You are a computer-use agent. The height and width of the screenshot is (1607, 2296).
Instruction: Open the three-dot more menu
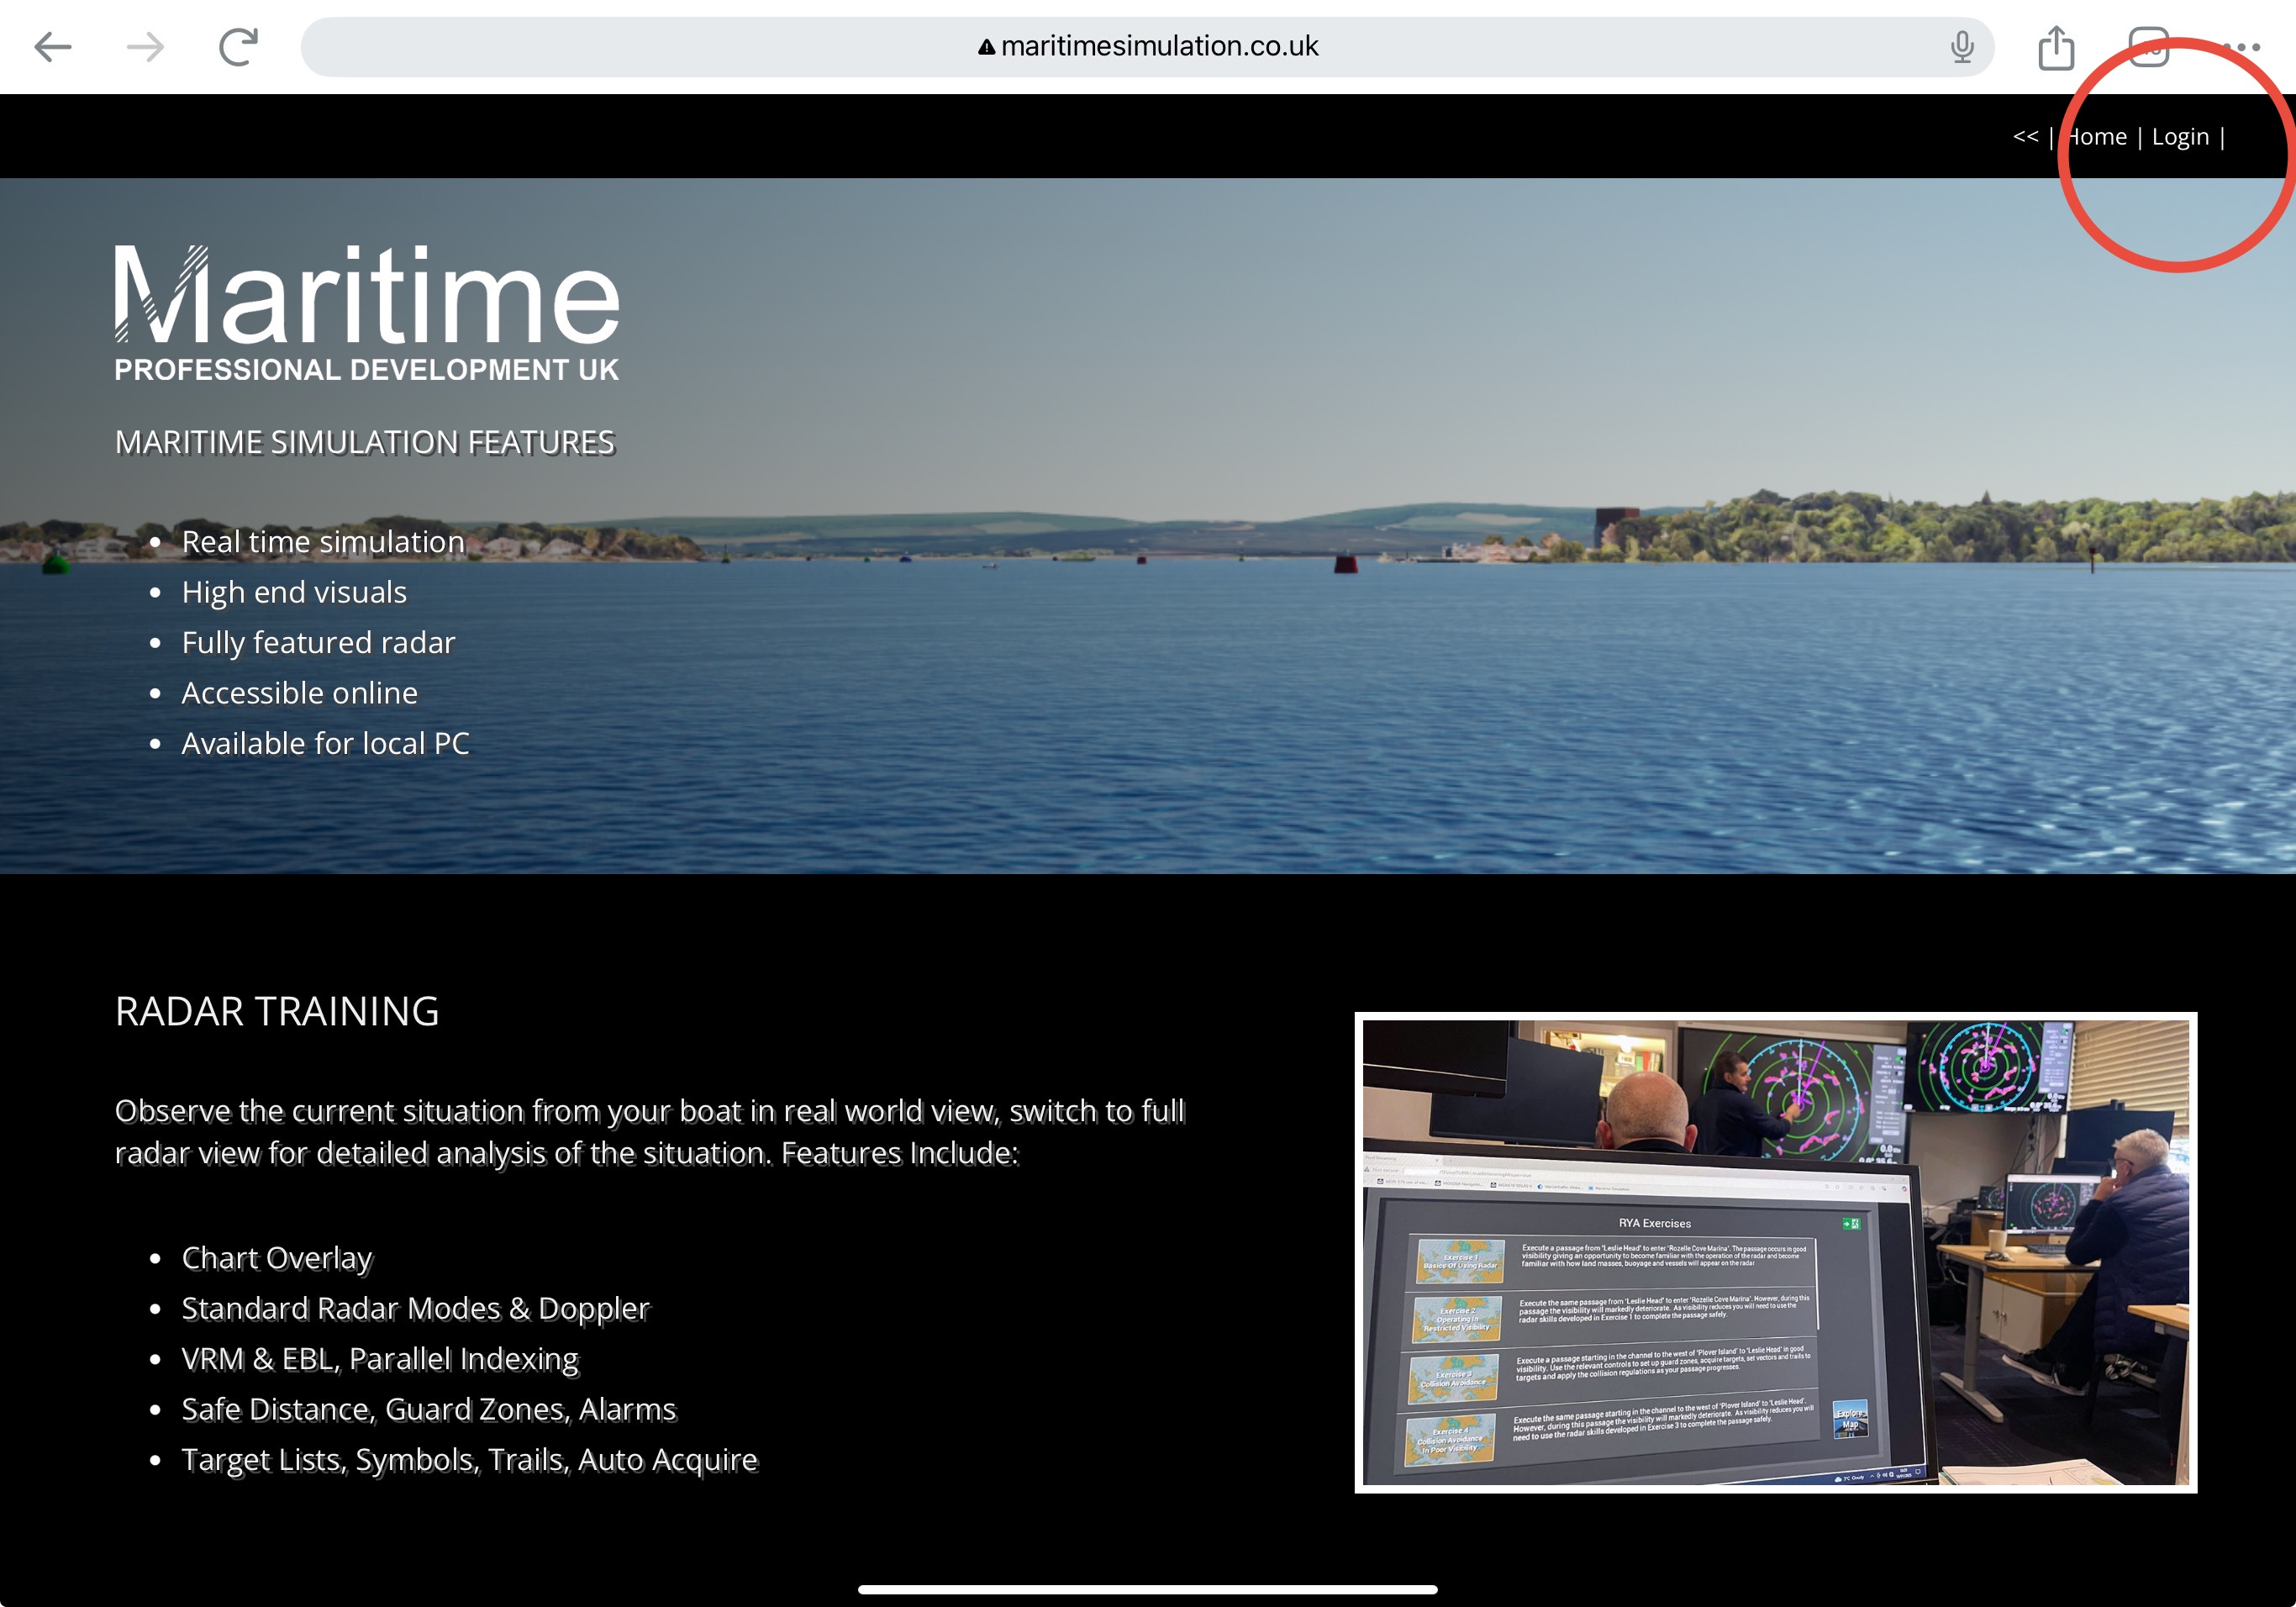pyautogui.click(x=2241, y=47)
